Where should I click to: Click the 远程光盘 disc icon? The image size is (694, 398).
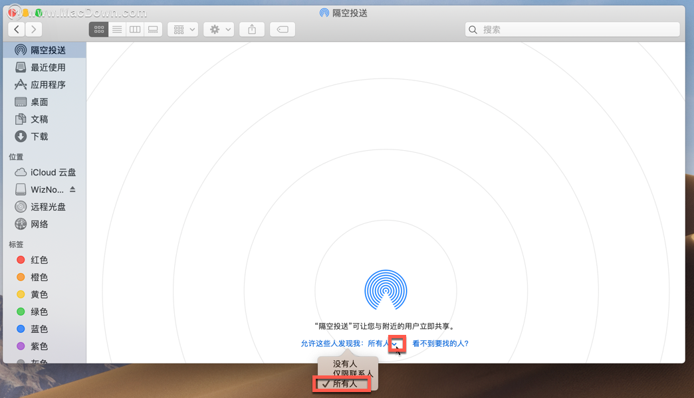pyautogui.click(x=21, y=207)
